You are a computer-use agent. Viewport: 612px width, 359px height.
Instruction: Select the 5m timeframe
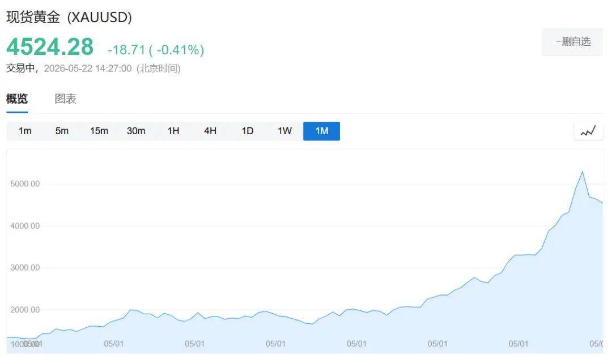point(62,131)
